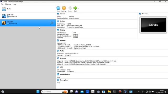Click the taskbar clock and date

[x=160, y=92]
